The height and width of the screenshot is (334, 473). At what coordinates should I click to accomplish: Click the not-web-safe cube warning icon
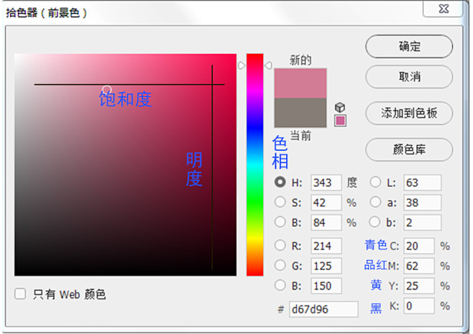click(x=340, y=107)
